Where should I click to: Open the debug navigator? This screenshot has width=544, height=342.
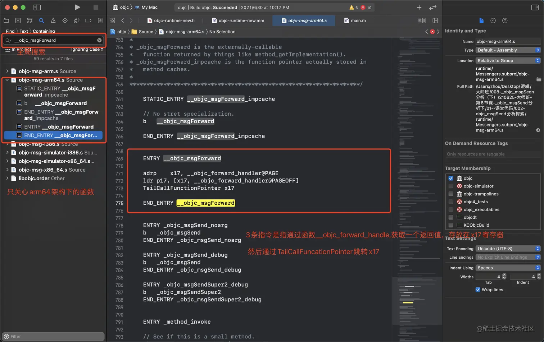click(77, 20)
